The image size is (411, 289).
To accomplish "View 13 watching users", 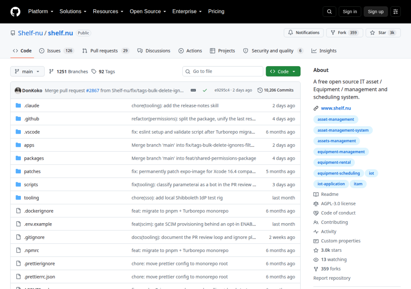I will point(330,260).
